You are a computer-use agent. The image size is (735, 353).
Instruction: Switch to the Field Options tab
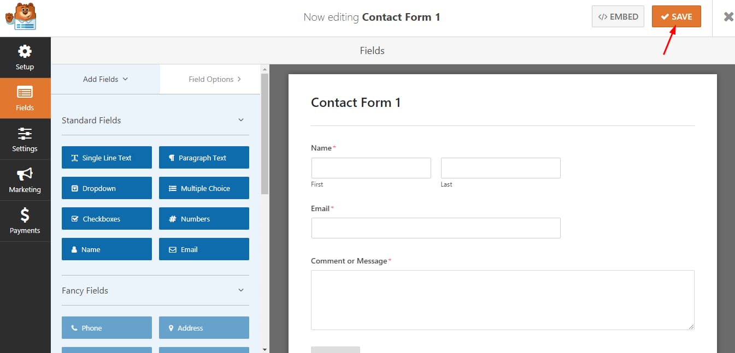(213, 79)
